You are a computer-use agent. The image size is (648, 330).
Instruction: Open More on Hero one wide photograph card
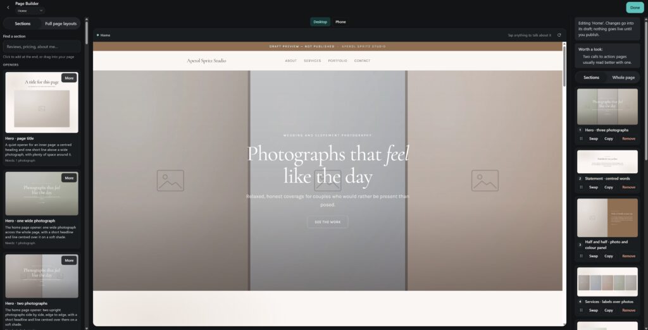69,178
